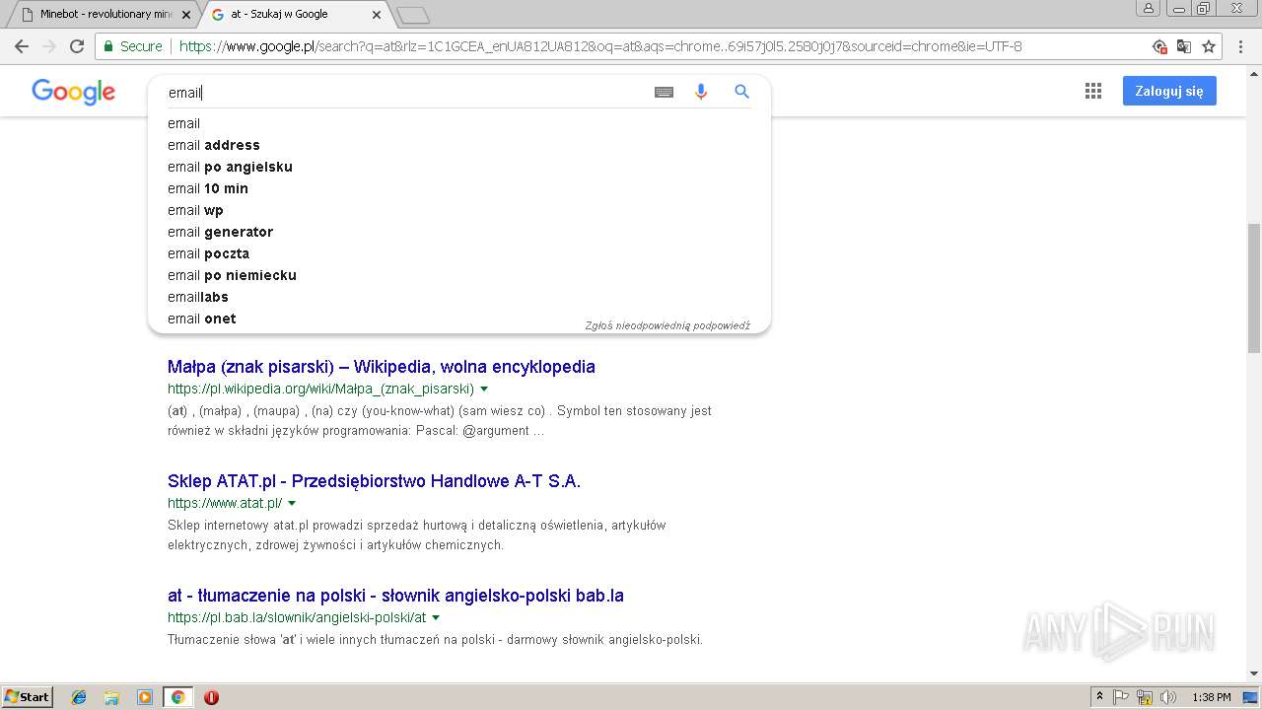
Task: Click the network tray icon
Action: click(x=1145, y=697)
